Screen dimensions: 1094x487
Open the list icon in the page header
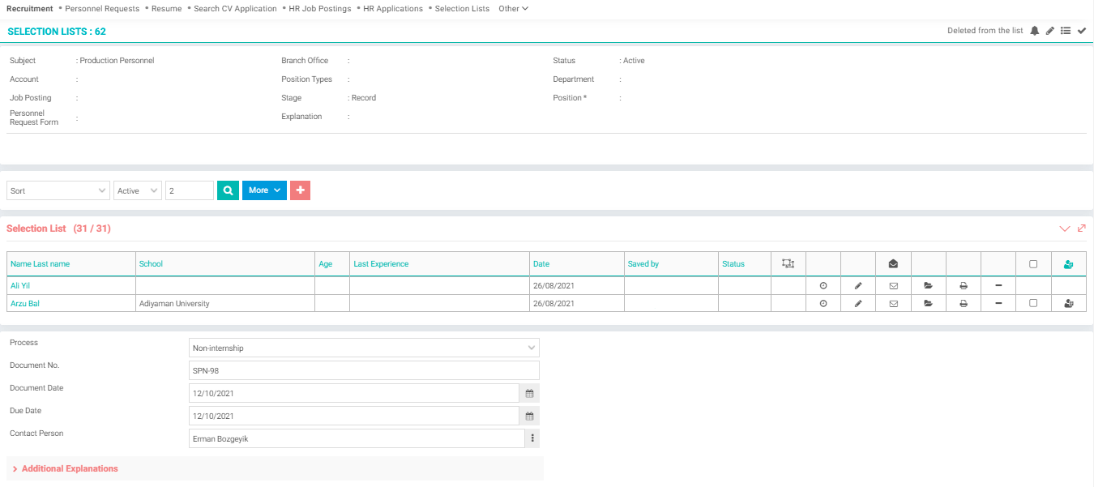1066,31
